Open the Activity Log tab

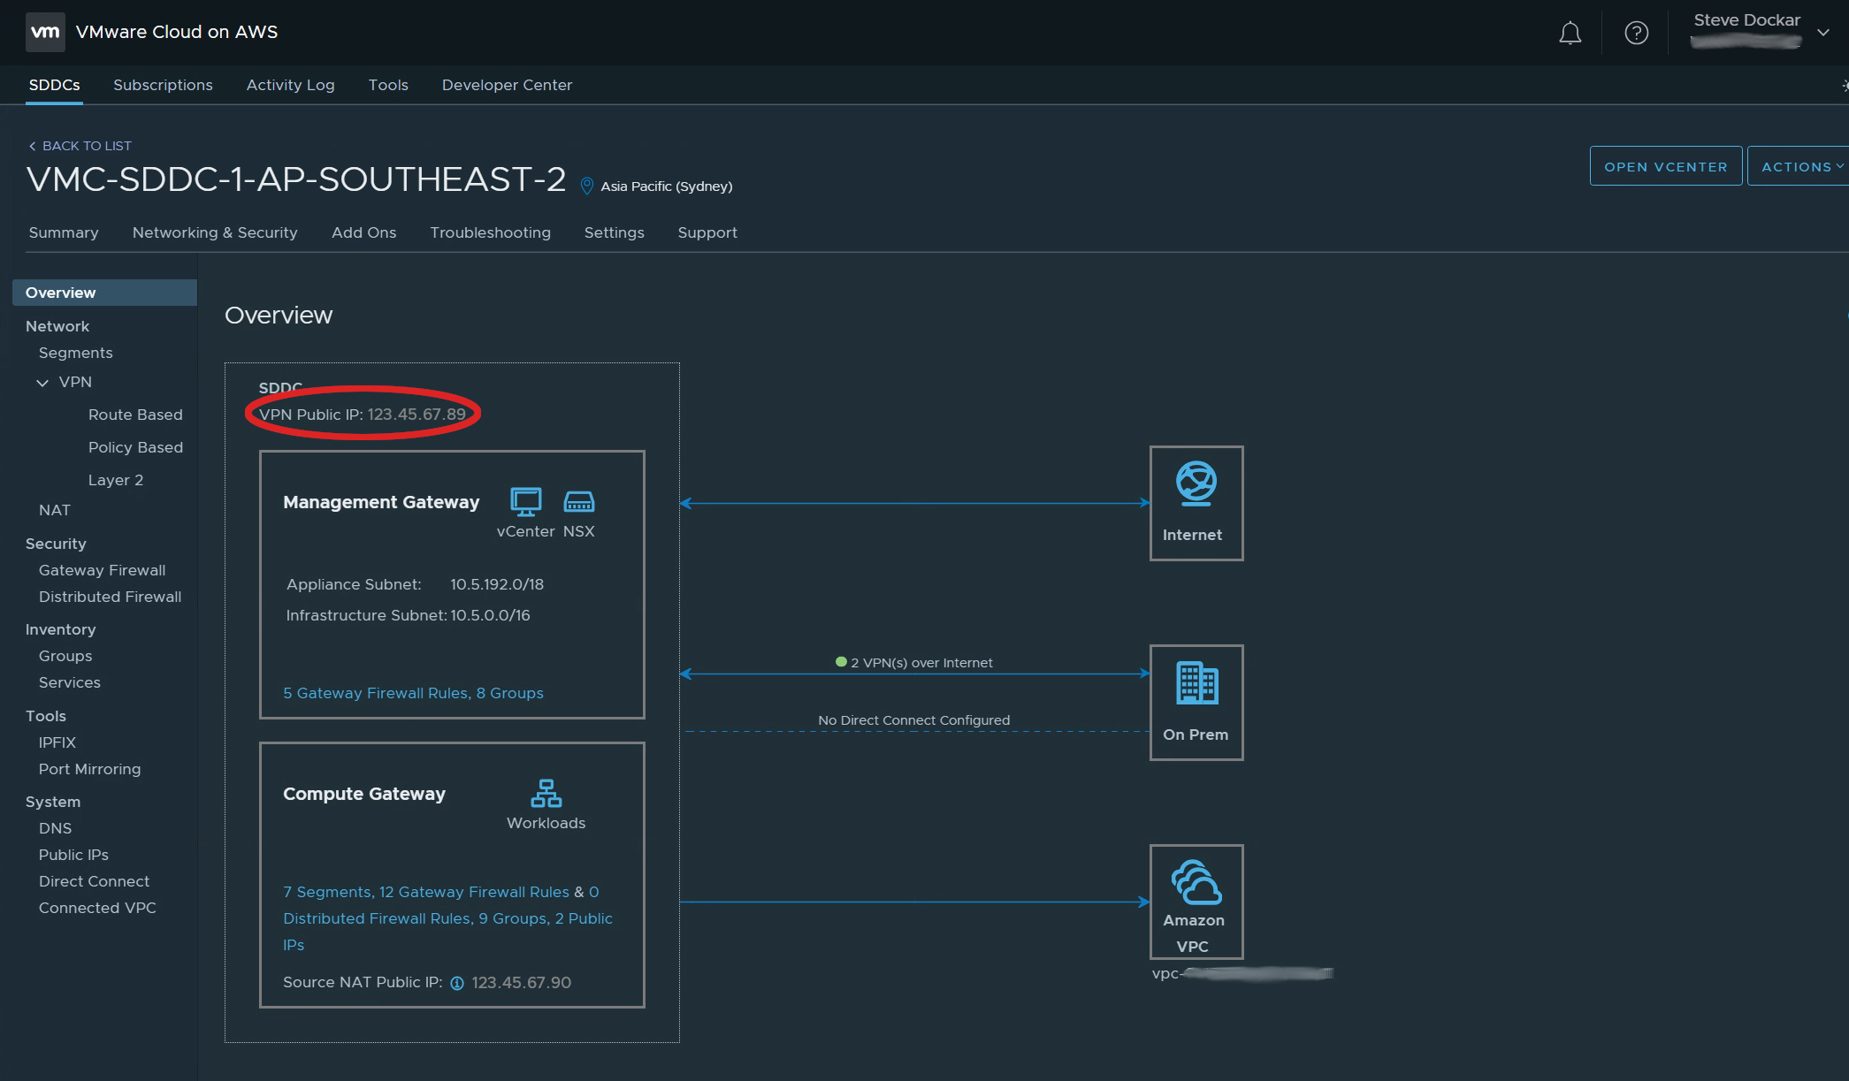click(290, 85)
